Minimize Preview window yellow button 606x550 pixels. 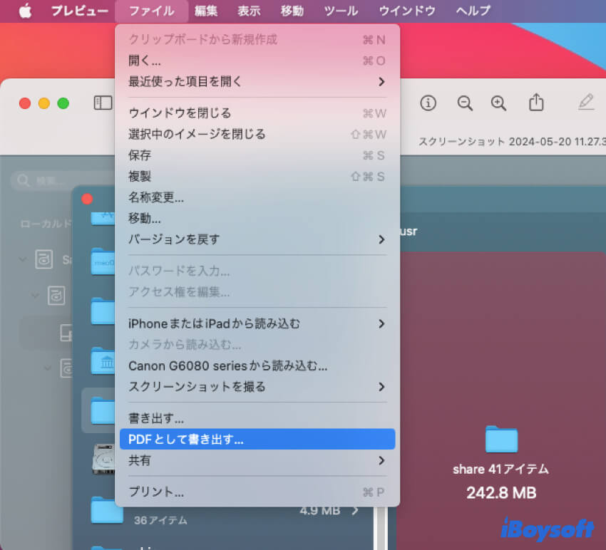tap(44, 103)
